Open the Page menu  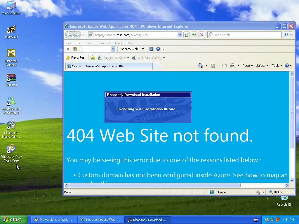(x=248, y=66)
